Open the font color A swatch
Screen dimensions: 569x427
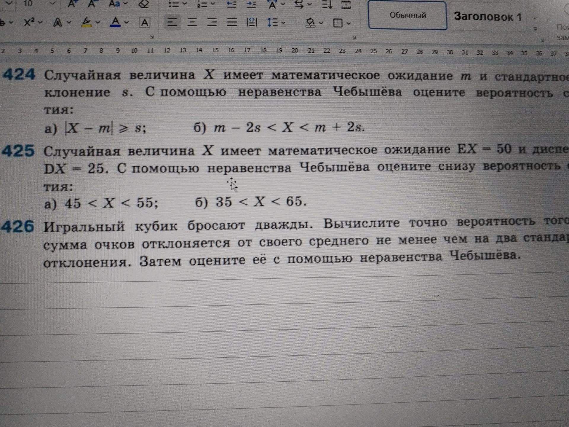[x=115, y=22]
